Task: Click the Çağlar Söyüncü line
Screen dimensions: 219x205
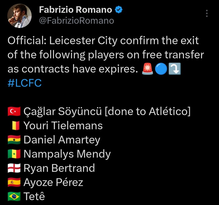Action: (107, 112)
